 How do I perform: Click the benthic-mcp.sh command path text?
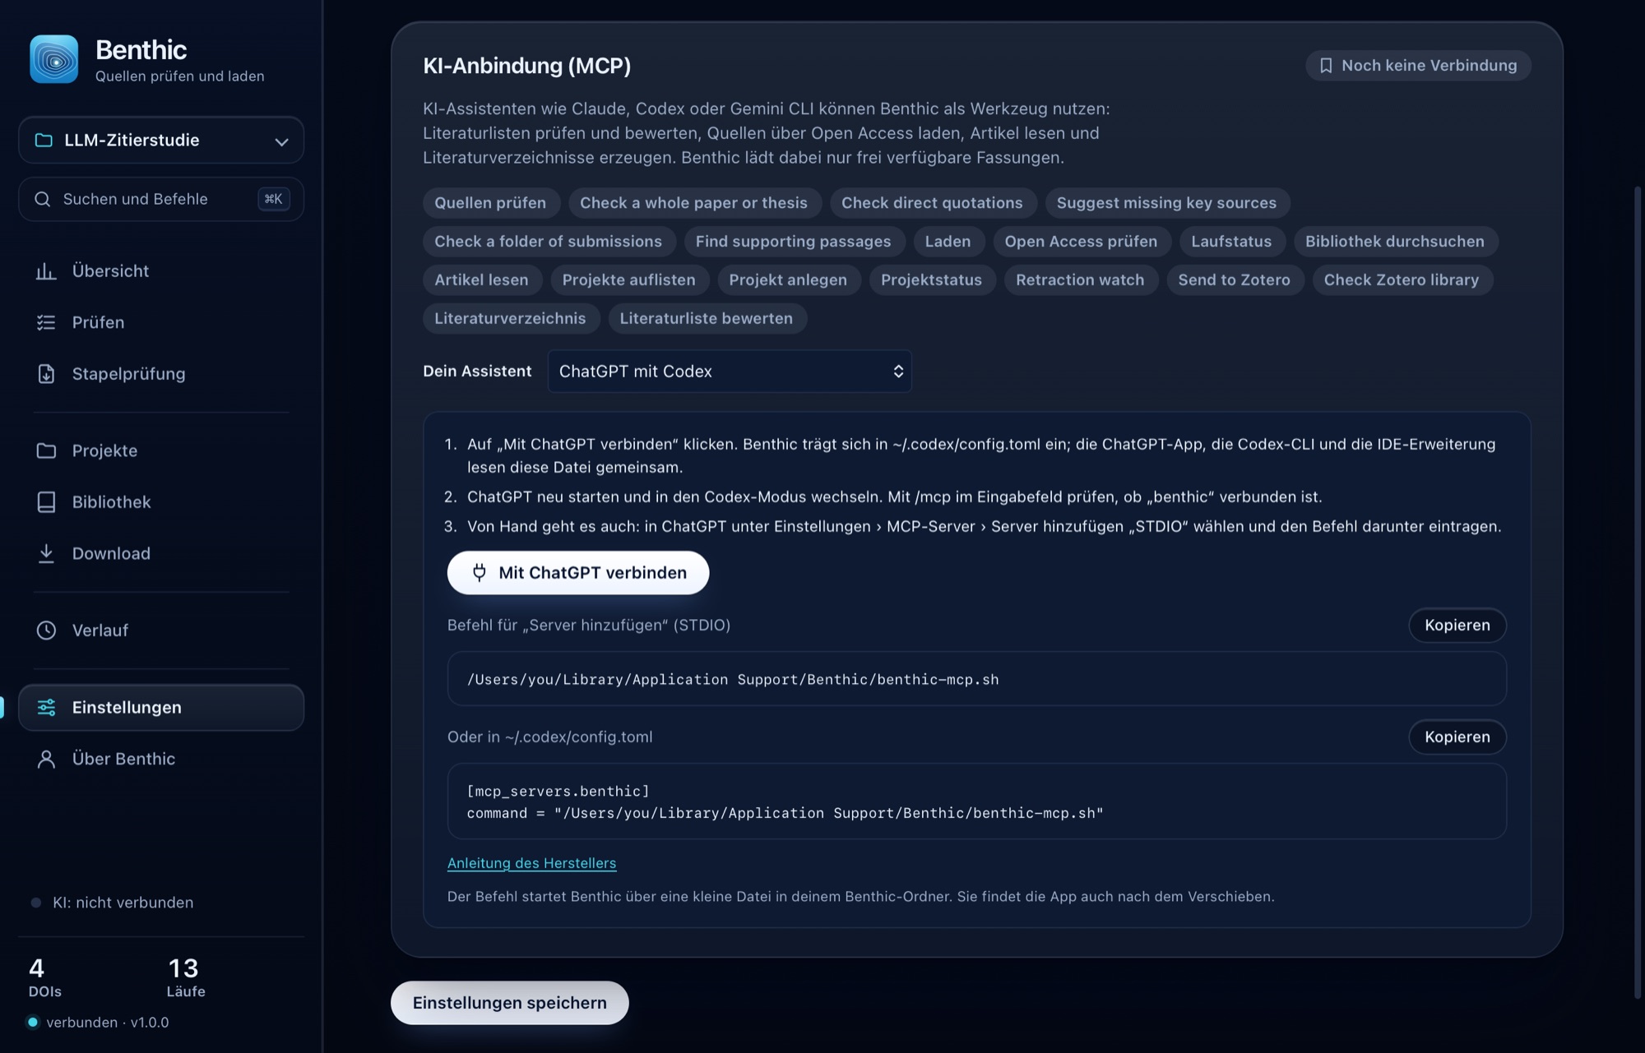pos(733,680)
